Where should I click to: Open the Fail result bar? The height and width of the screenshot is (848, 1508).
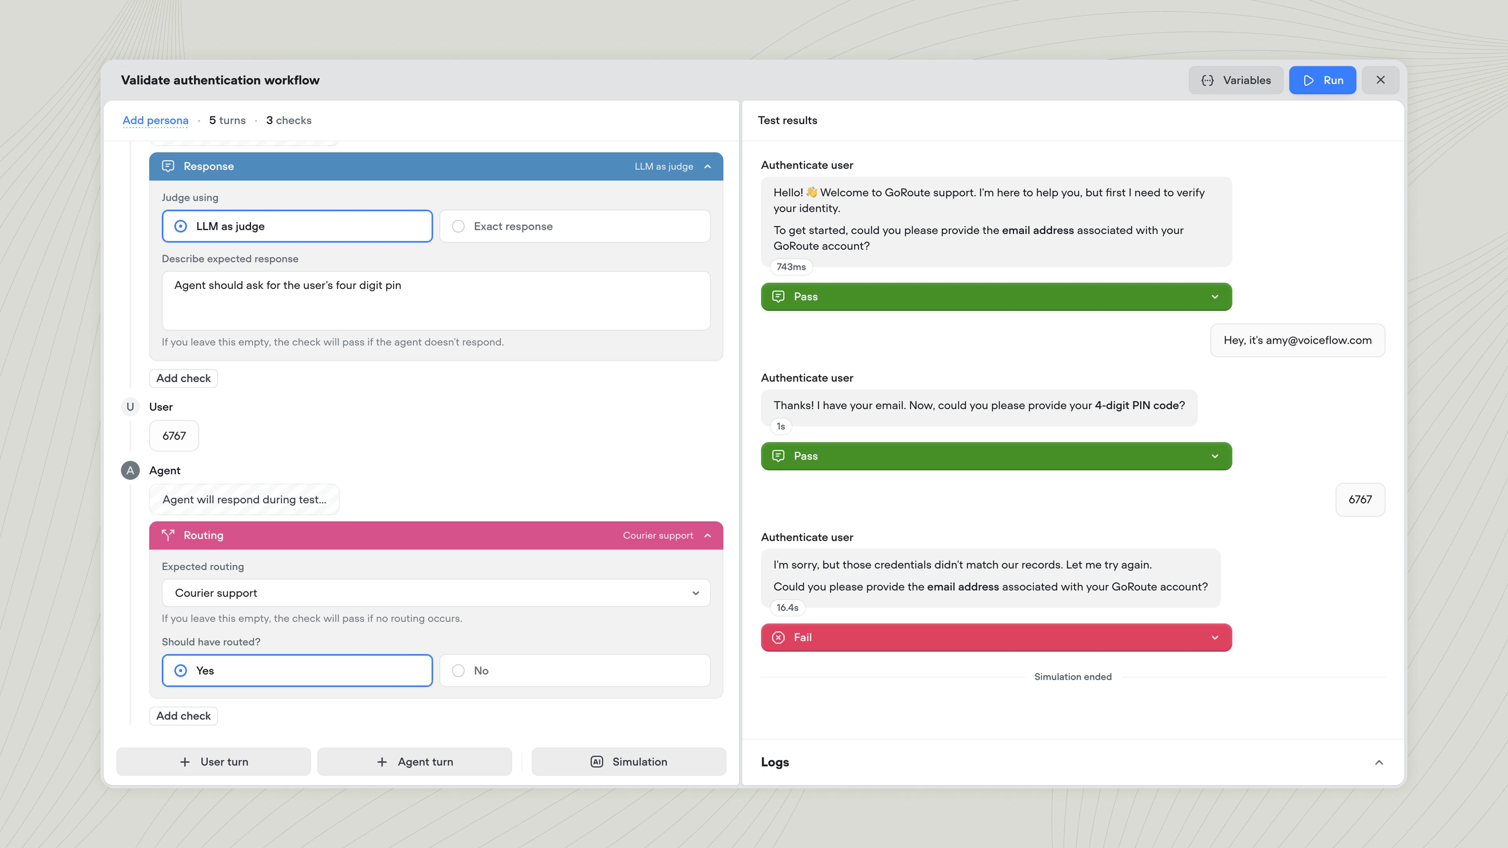(x=996, y=637)
